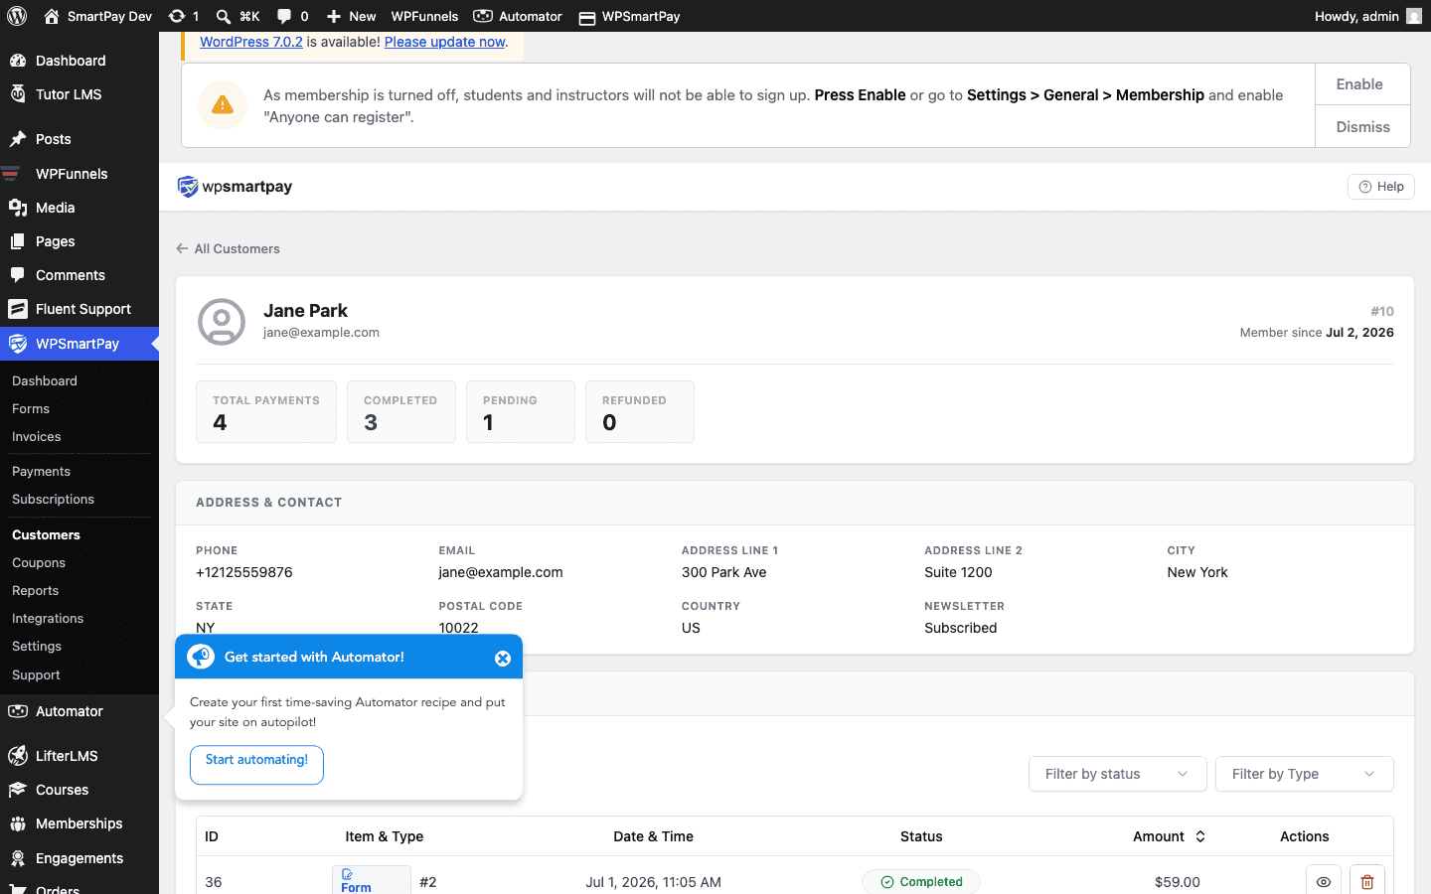Click the Completed status badge

[921, 881]
